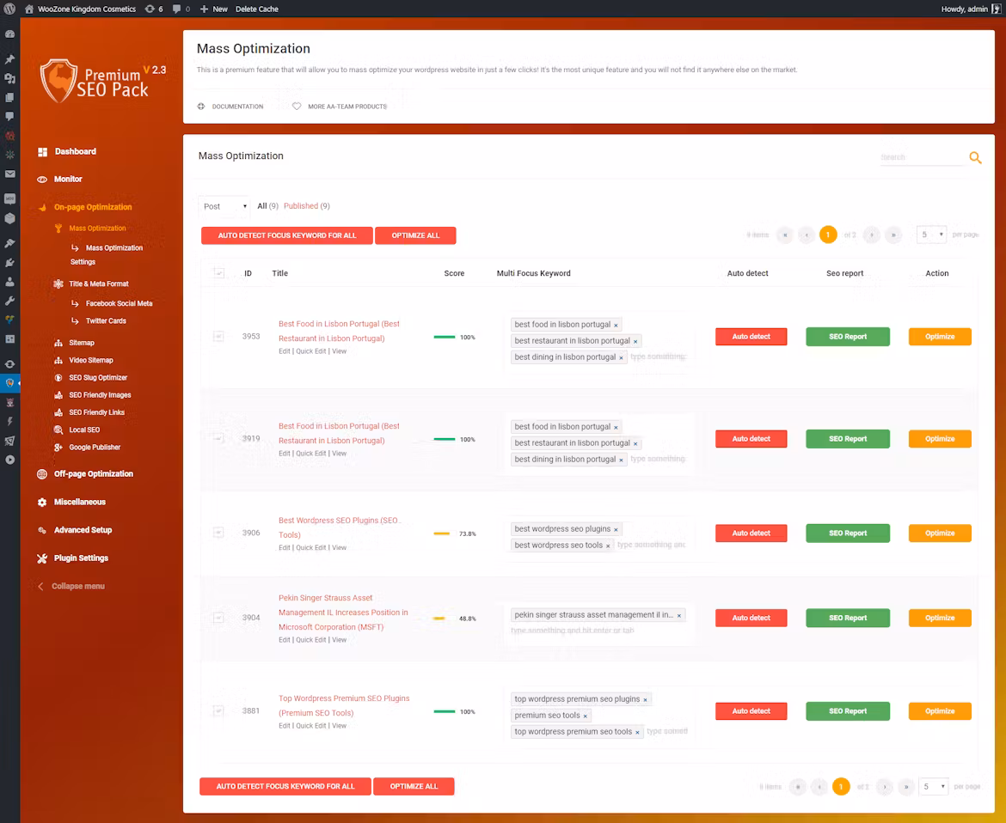Click the 73.8% score bar for post 3906

point(441,534)
